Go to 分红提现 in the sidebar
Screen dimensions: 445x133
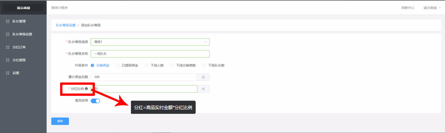pyautogui.click(x=23, y=60)
